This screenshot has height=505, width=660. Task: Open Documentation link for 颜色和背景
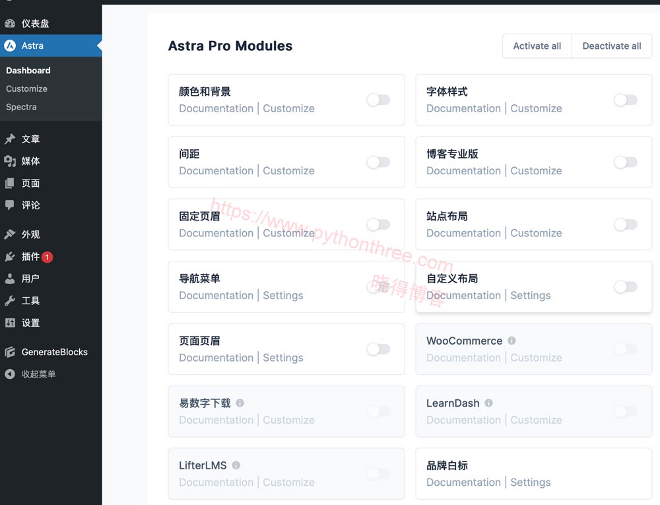[x=216, y=108]
